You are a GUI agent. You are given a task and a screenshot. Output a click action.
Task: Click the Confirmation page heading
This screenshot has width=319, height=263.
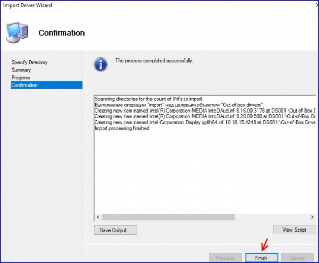pos(62,33)
